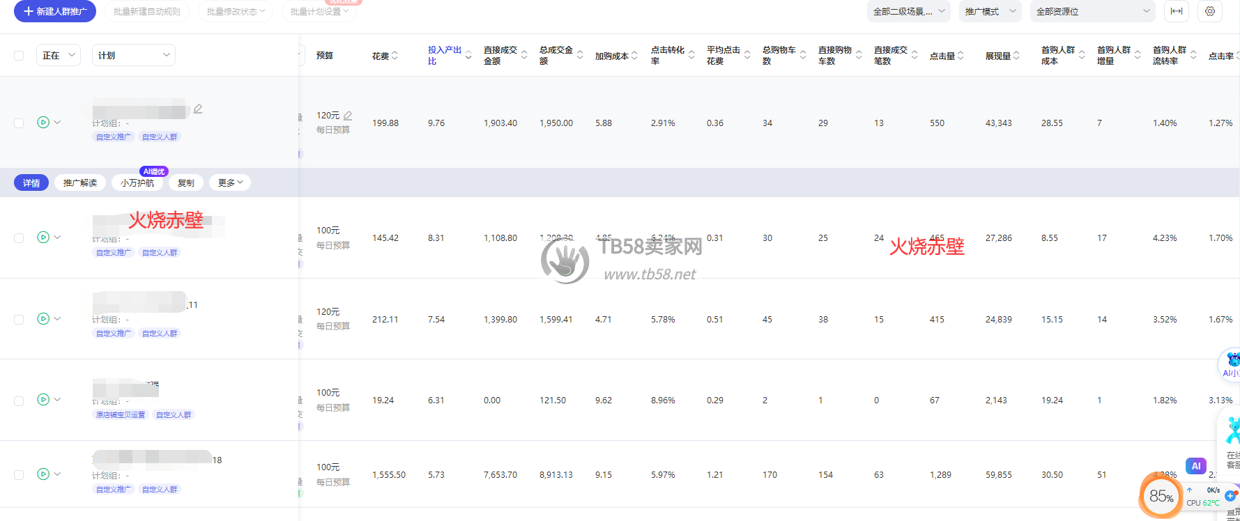Viewport: 1240px width, 521px height.
Task: Open the table settings gear icon
Action: 1210,11
